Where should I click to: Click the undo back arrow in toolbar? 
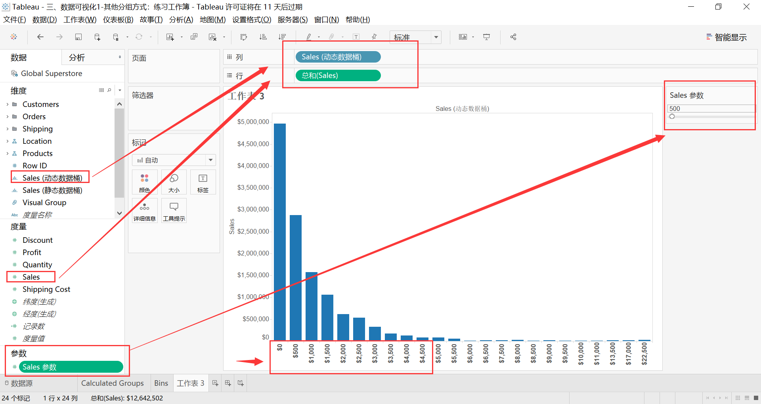40,37
